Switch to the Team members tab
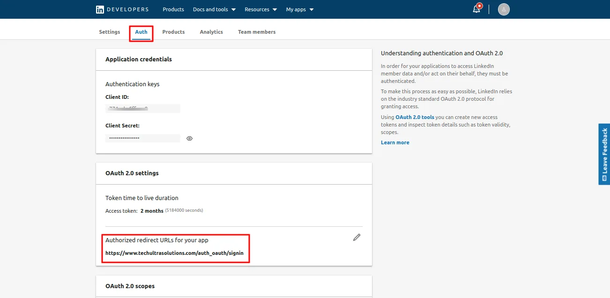Image resolution: width=610 pixels, height=298 pixels. pos(257,32)
